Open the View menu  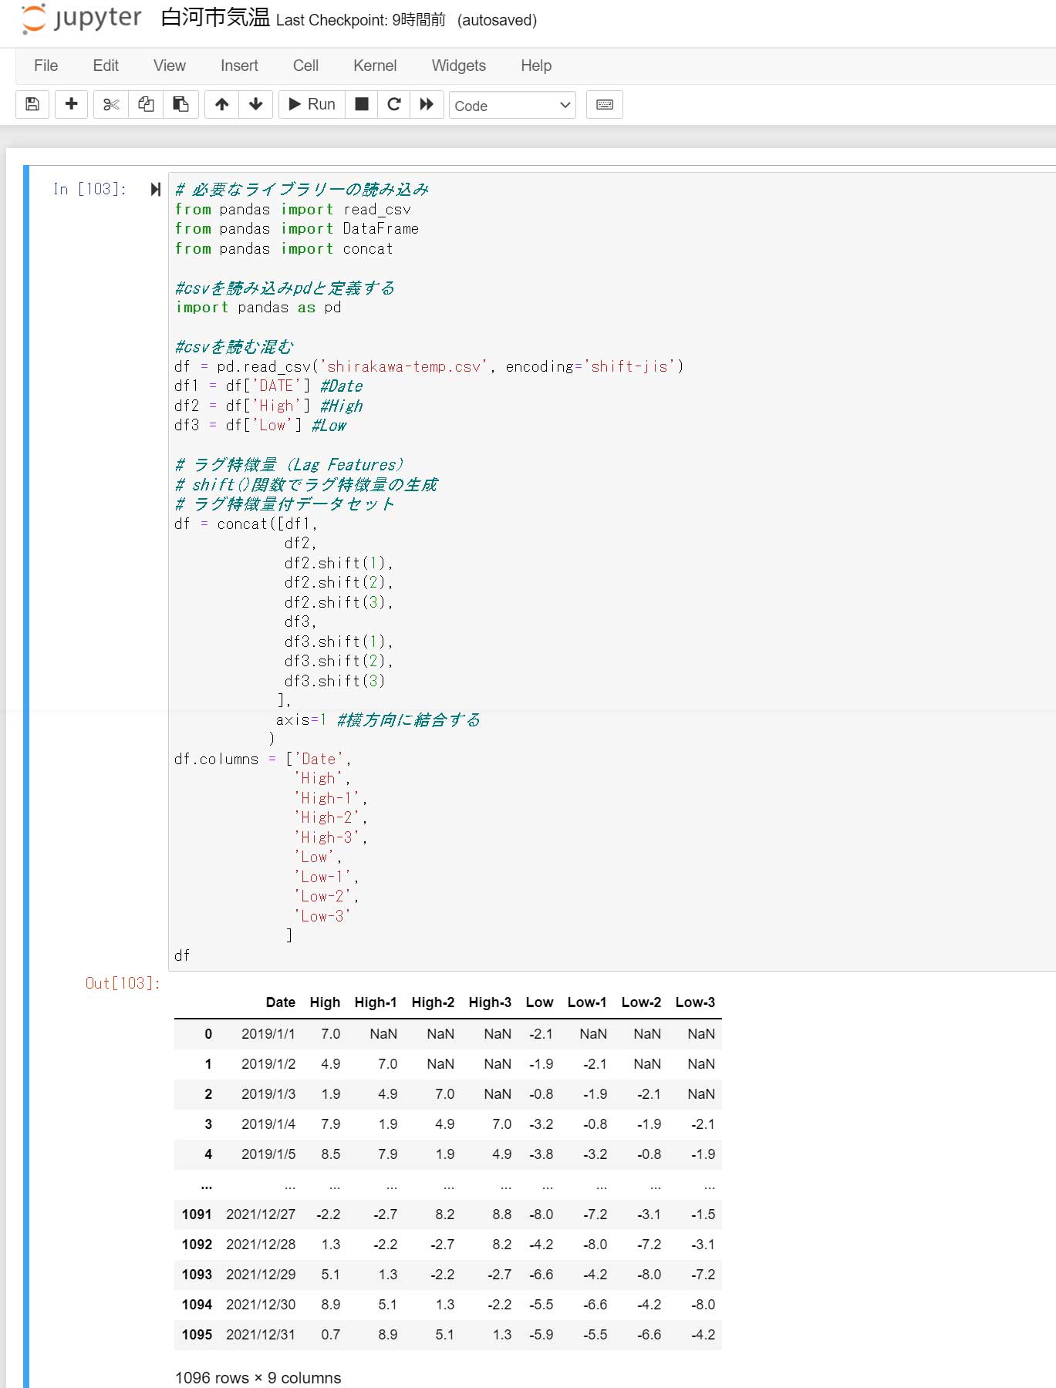(170, 66)
